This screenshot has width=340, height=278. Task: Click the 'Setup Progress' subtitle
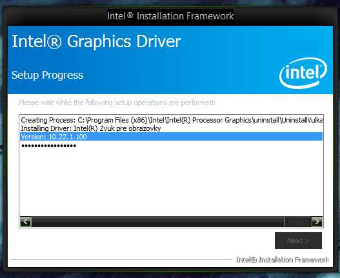[x=48, y=75]
